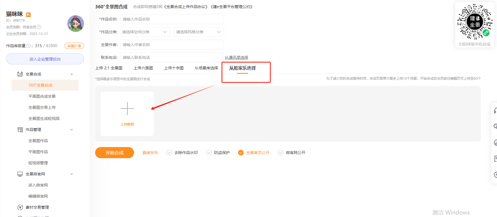Click the 全景微官网 monitor icon
Viewport: 497px width, 217px height.
tap(20, 174)
